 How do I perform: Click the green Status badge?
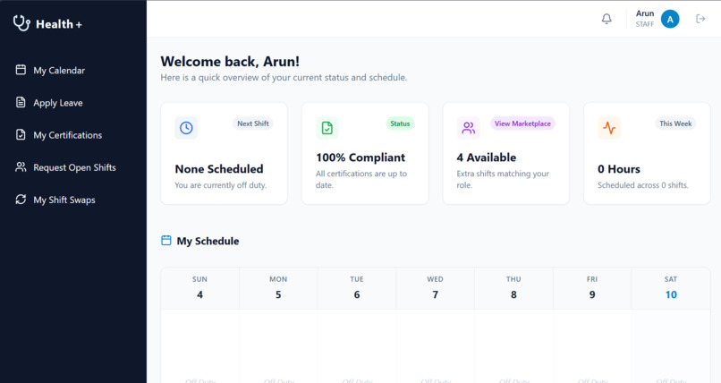click(x=400, y=123)
